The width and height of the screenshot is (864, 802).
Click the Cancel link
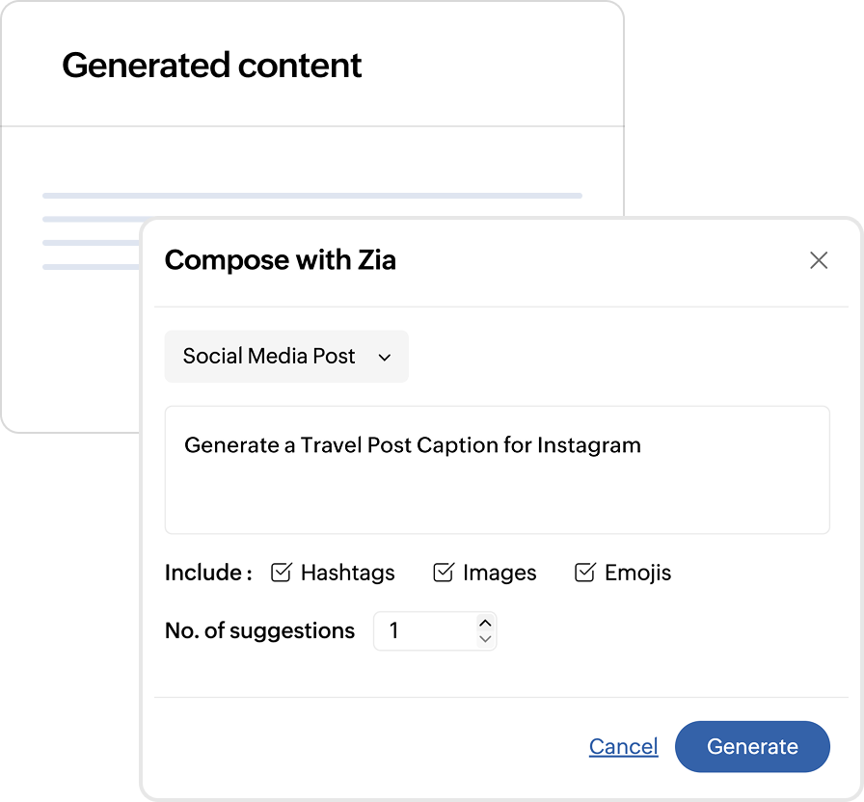[623, 746]
